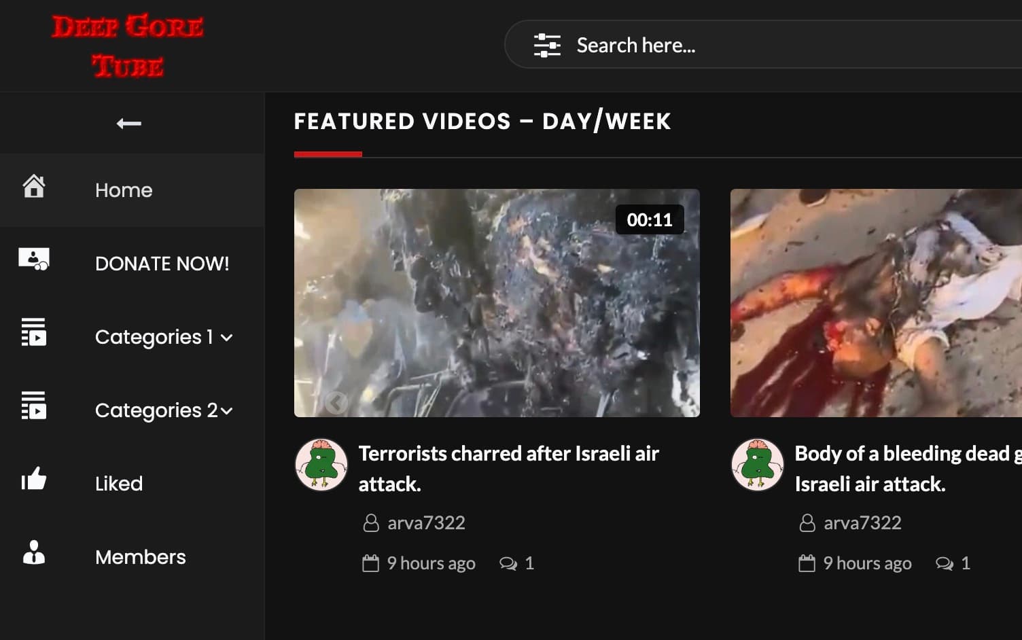Open the first video's comments count icon

pyautogui.click(x=508, y=563)
